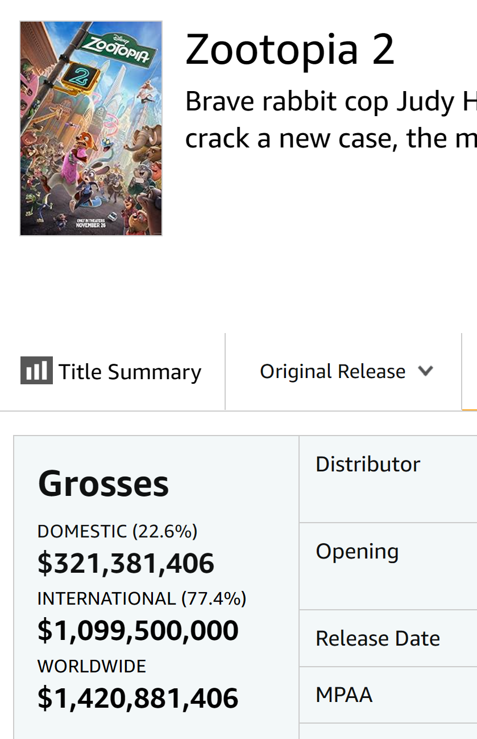The width and height of the screenshot is (477, 739).
Task: Click the Zootopia 2 movie poster
Action: (x=91, y=128)
